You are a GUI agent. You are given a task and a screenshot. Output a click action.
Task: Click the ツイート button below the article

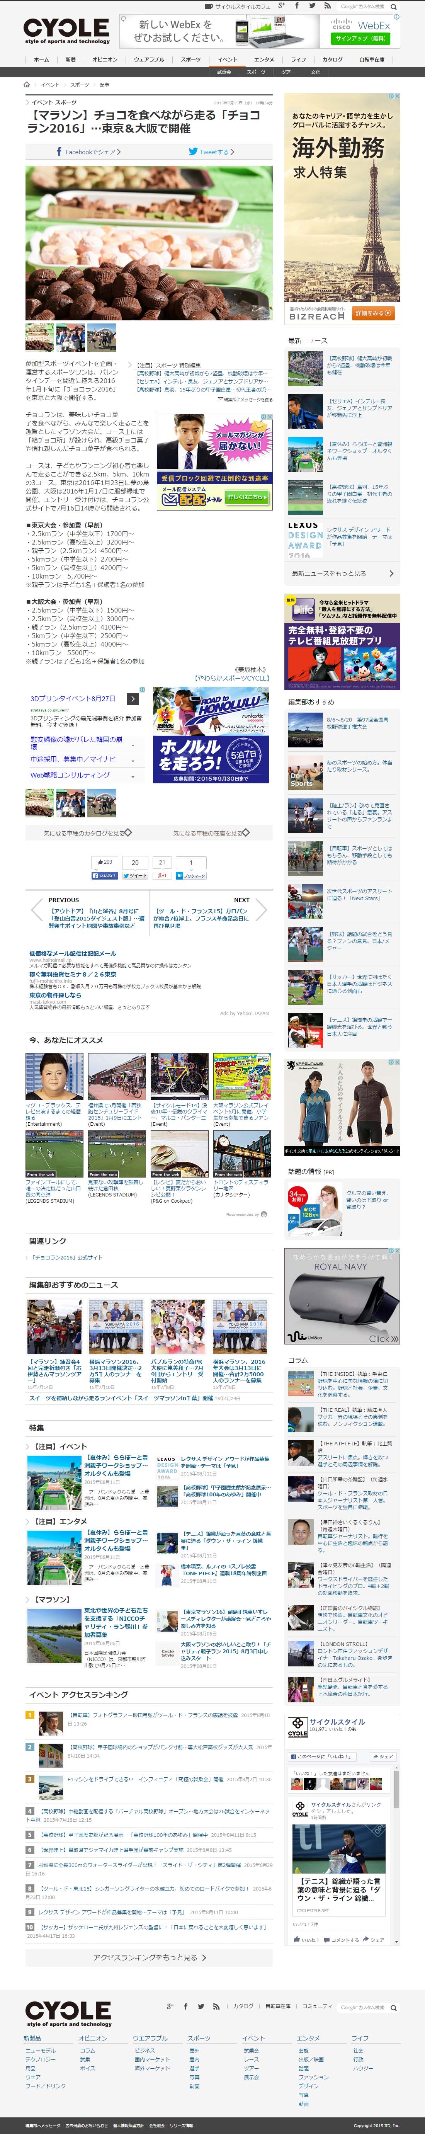click(x=135, y=876)
